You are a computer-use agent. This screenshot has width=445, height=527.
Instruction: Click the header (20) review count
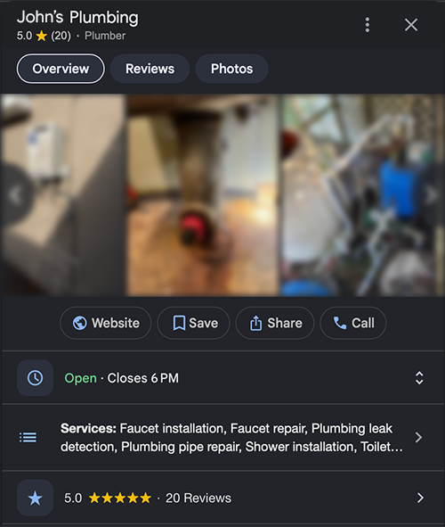coord(61,36)
